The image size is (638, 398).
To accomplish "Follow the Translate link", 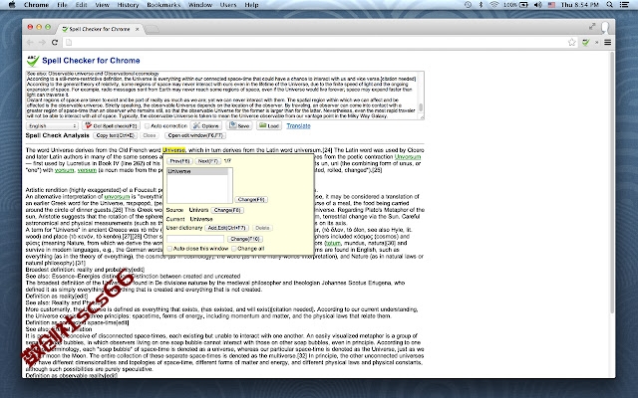I will tap(298, 126).
